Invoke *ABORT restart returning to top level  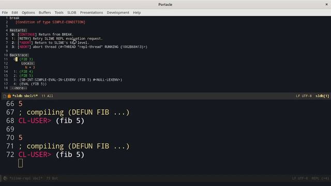pyautogui.click(x=25, y=42)
